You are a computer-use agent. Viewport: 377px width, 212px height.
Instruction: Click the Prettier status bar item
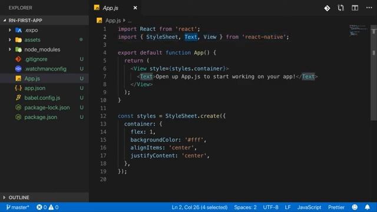click(x=336, y=207)
